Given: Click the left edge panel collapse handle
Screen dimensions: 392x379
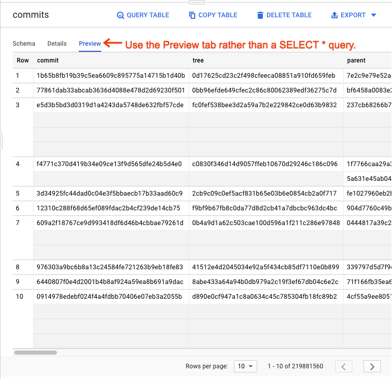Looking at the screenshot, I should (x=2, y=141).
